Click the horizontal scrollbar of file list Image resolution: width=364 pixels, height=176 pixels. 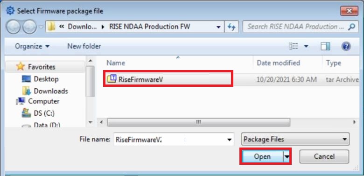[198, 122]
